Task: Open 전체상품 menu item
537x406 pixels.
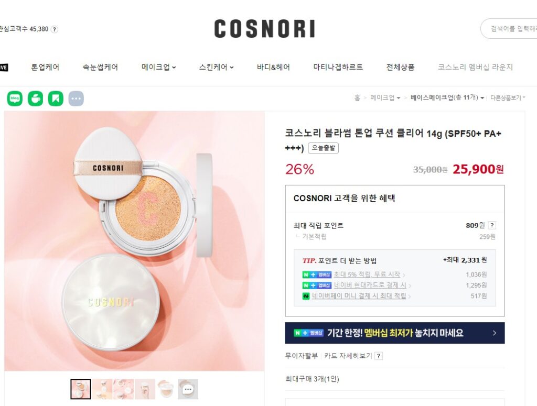Action: 400,67
